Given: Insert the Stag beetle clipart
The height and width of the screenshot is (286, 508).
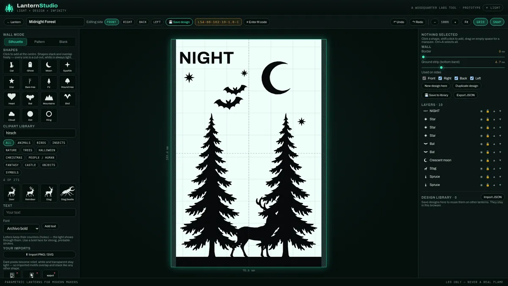Looking at the screenshot, I should [x=67, y=193].
